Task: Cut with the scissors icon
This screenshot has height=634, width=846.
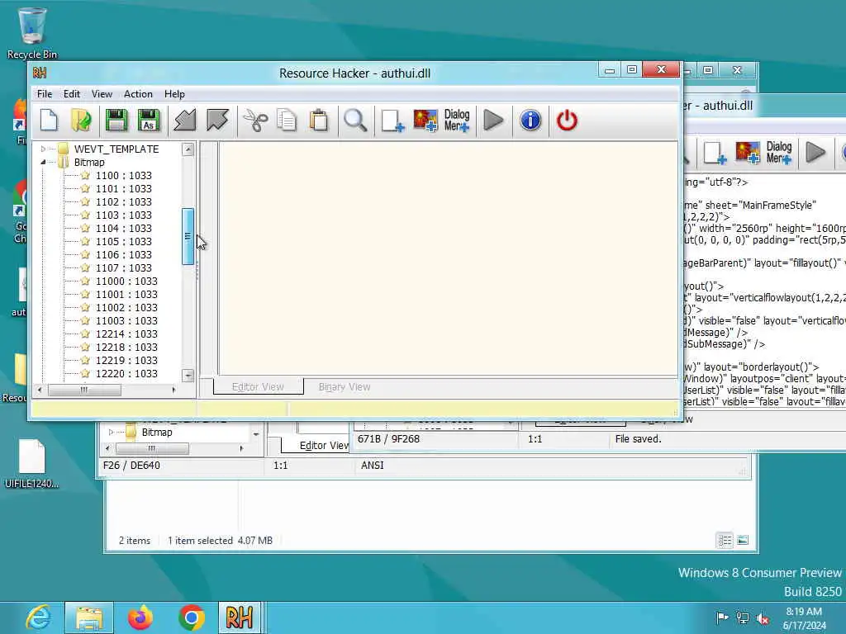Action: (256, 121)
